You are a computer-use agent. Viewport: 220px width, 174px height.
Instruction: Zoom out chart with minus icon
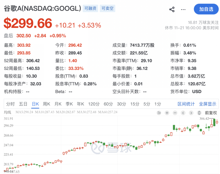point(175,113)
